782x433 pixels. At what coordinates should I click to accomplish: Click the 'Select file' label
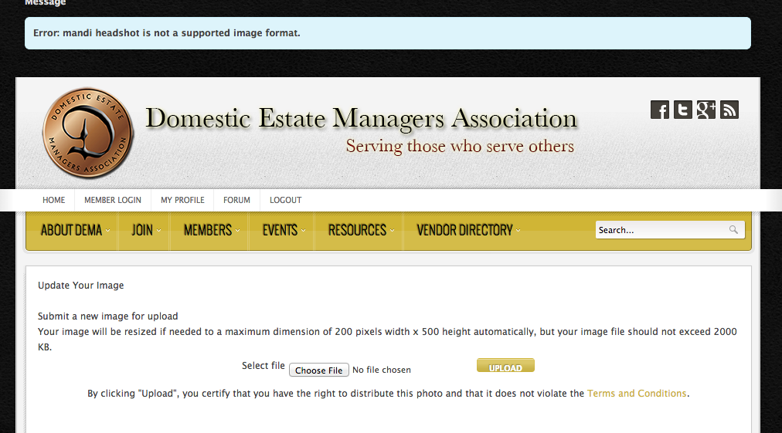263,365
